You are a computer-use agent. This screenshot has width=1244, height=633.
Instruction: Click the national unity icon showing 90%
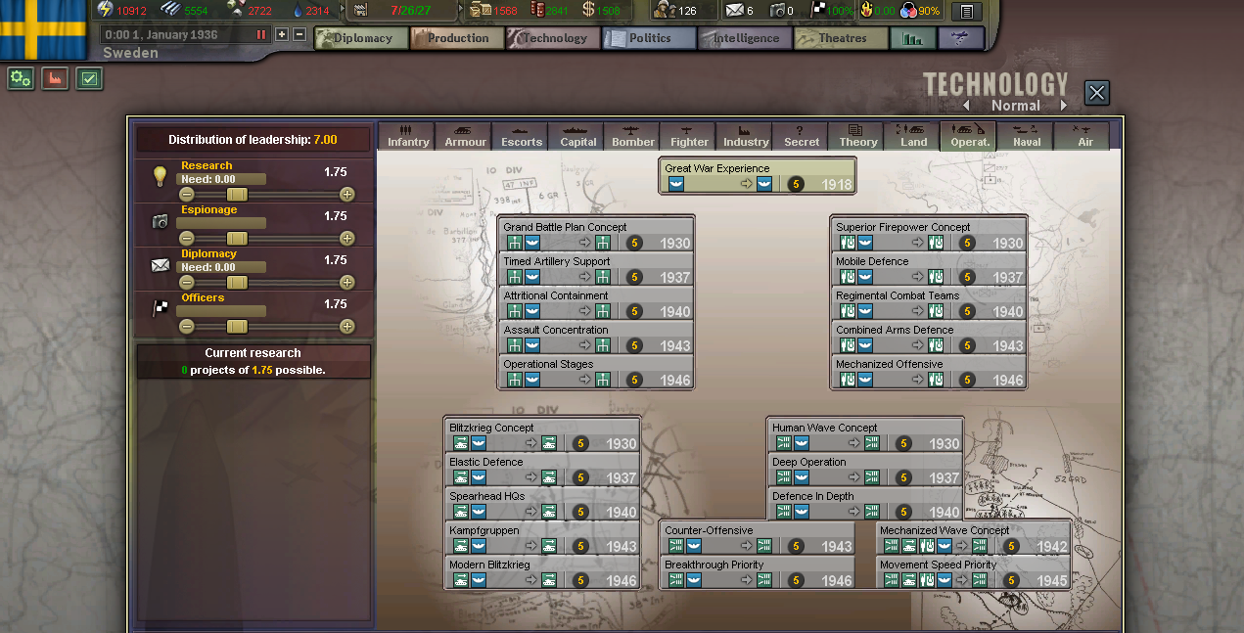pyautogui.click(x=907, y=11)
